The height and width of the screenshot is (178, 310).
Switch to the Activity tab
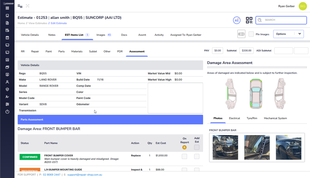coord(159,35)
